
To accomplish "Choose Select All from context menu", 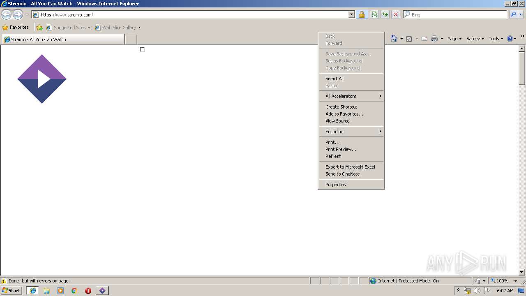I will tap(351, 79).
